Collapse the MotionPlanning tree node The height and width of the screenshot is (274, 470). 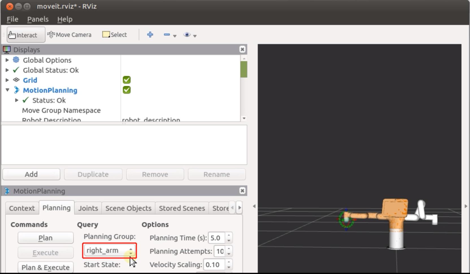click(8, 90)
